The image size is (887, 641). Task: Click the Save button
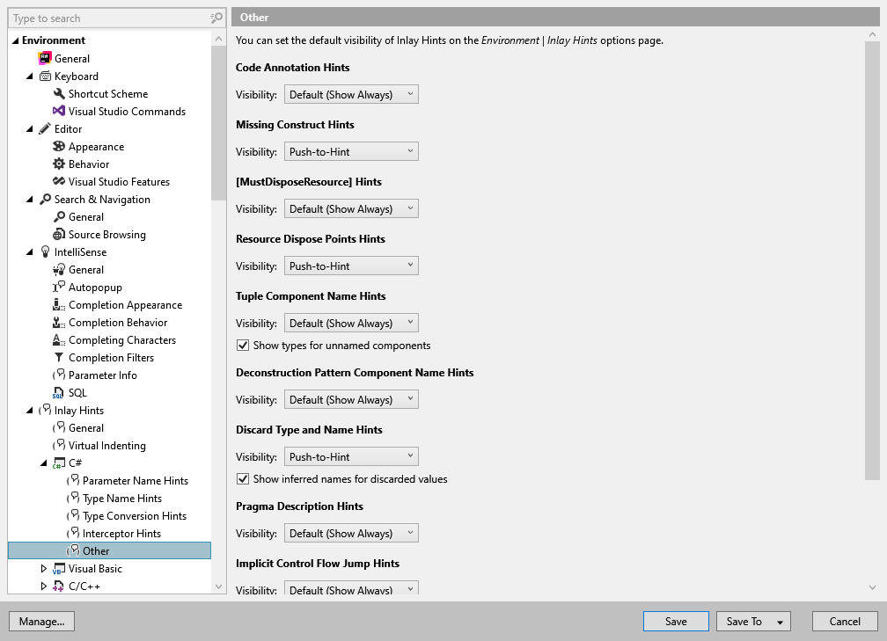(676, 621)
